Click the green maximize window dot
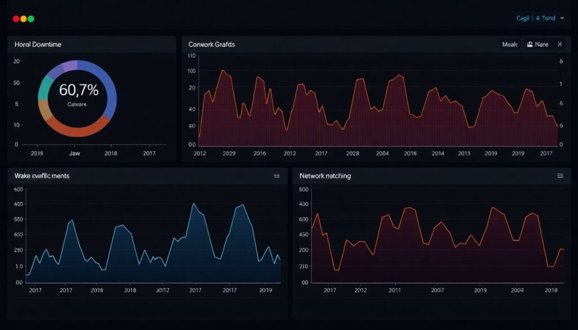The image size is (578, 330). click(x=31, y=19)
